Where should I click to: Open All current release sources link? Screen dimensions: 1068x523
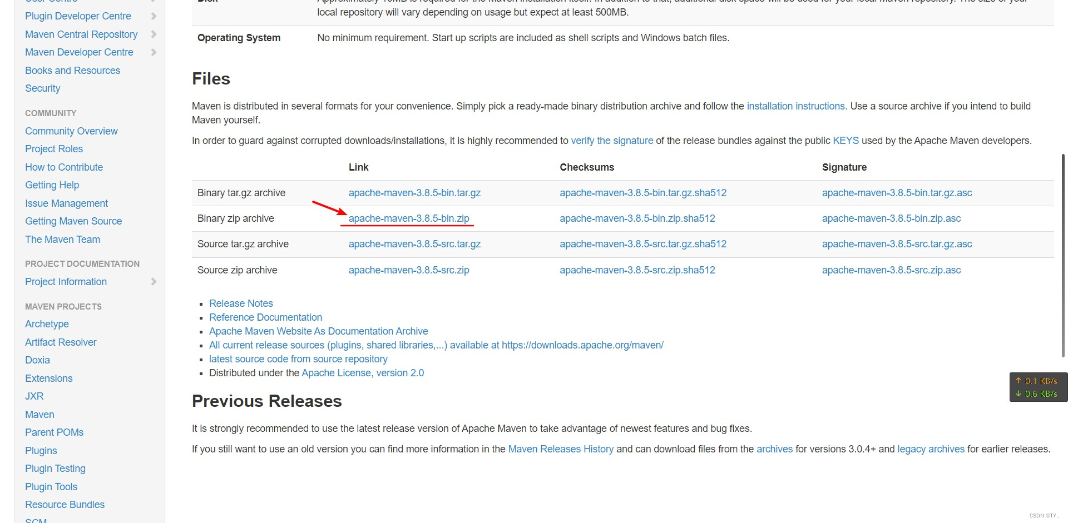[436, 345]
